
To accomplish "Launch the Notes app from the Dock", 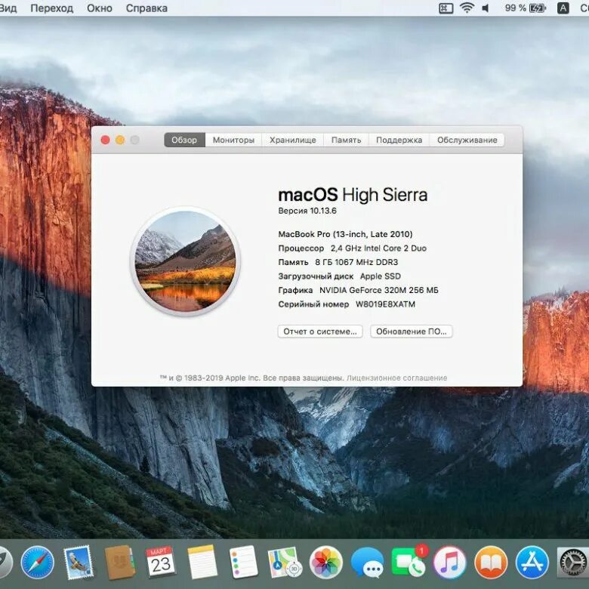I will coord(202,562).
